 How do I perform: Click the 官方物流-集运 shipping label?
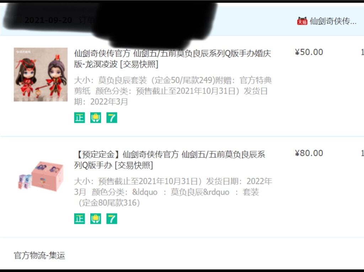(x=39, y=255)
